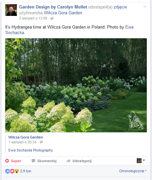Open Ewa Sochacka's profile link
Image resolution: width=152 pixels, height=180 pixels.
click(x=69, y=30)
